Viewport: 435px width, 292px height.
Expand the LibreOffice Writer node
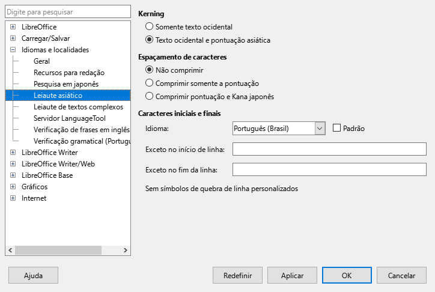coord(13,152)
